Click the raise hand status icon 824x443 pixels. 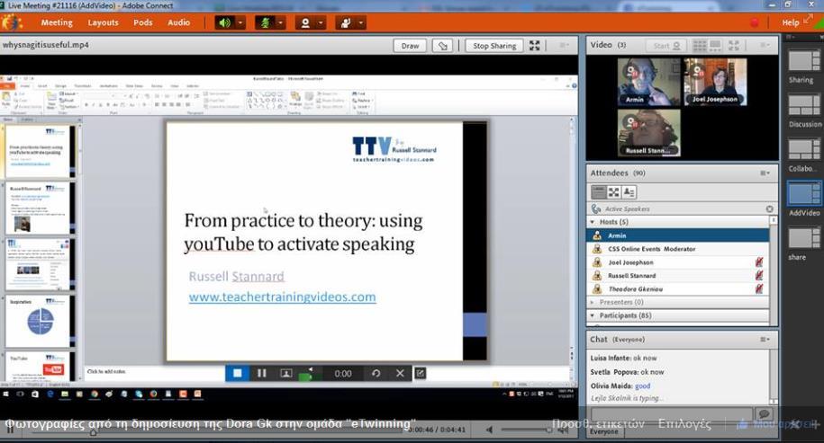[x=345, y=22]
